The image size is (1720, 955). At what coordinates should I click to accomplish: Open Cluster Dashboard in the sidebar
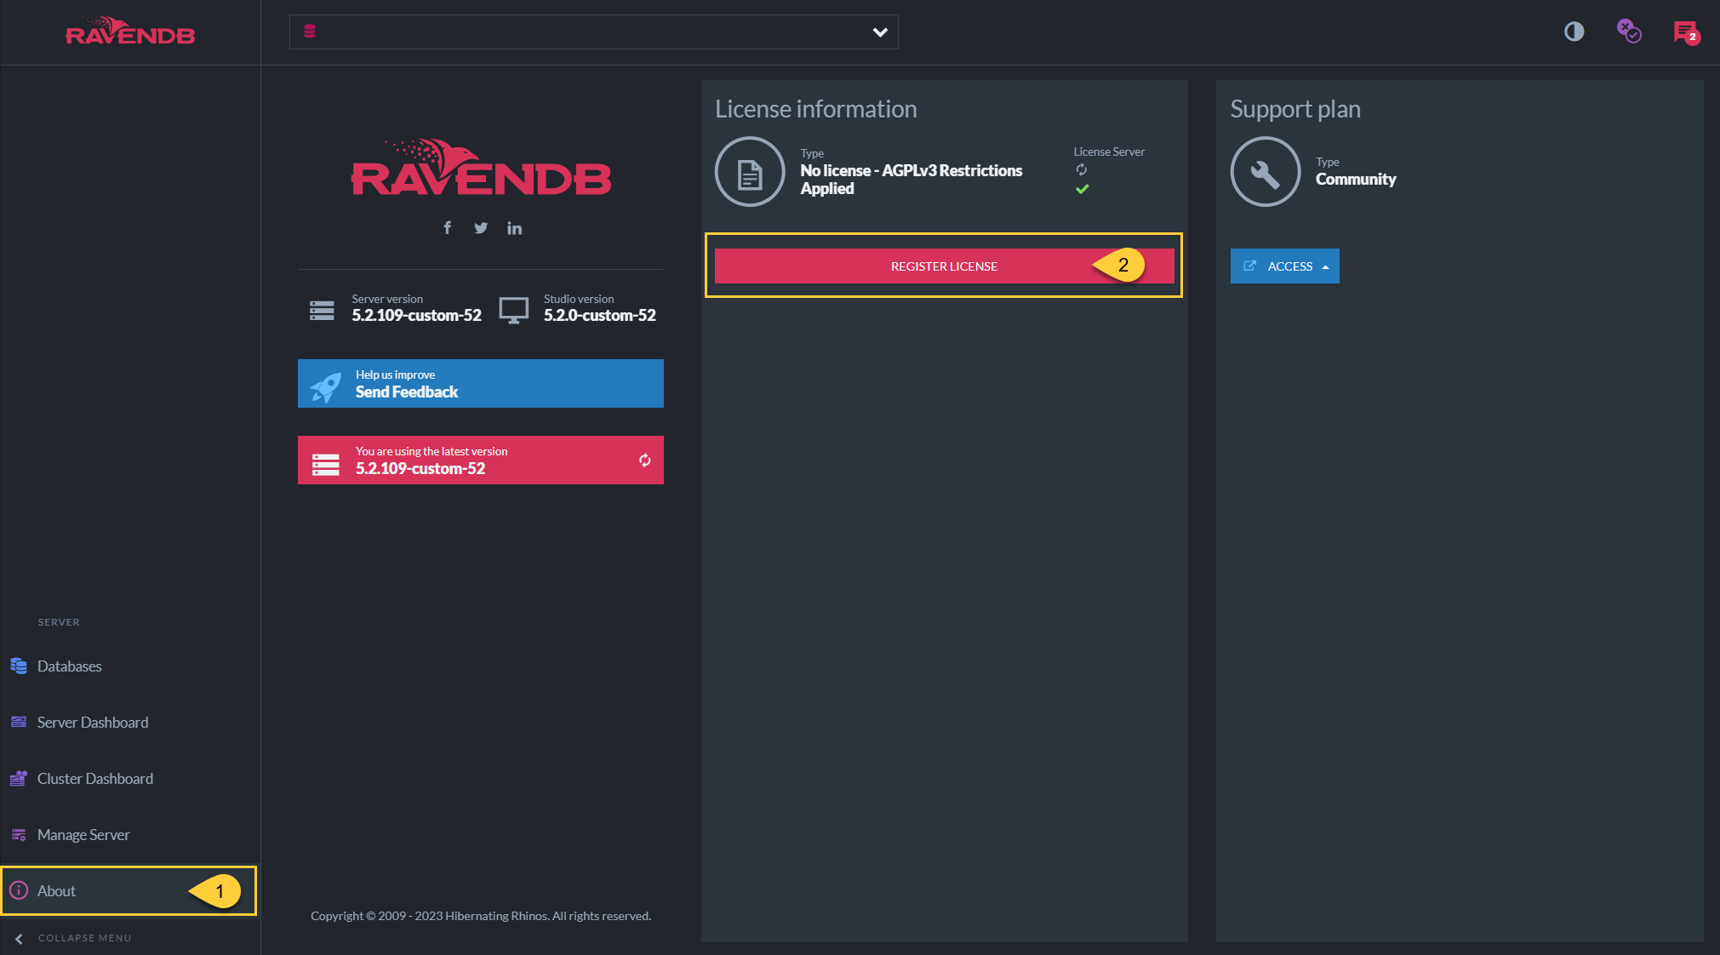[x=130, y=779]
